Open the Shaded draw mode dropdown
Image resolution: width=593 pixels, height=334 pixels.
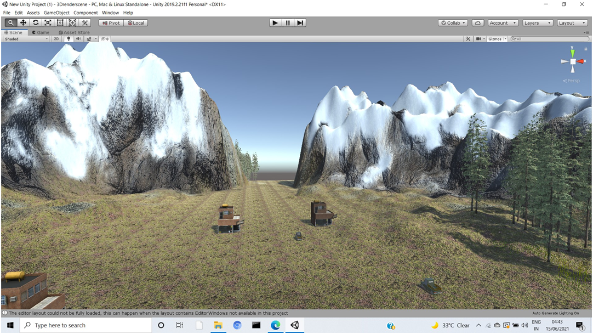coord(25,38)
